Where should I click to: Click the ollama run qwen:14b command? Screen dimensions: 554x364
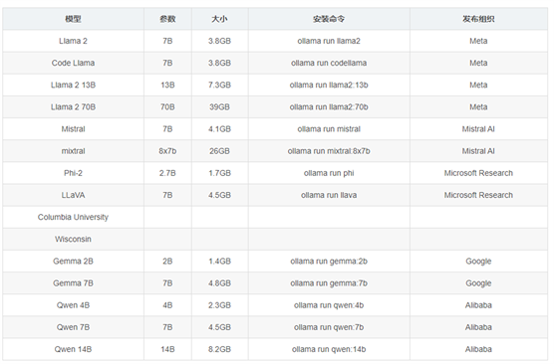pos(329,349)
